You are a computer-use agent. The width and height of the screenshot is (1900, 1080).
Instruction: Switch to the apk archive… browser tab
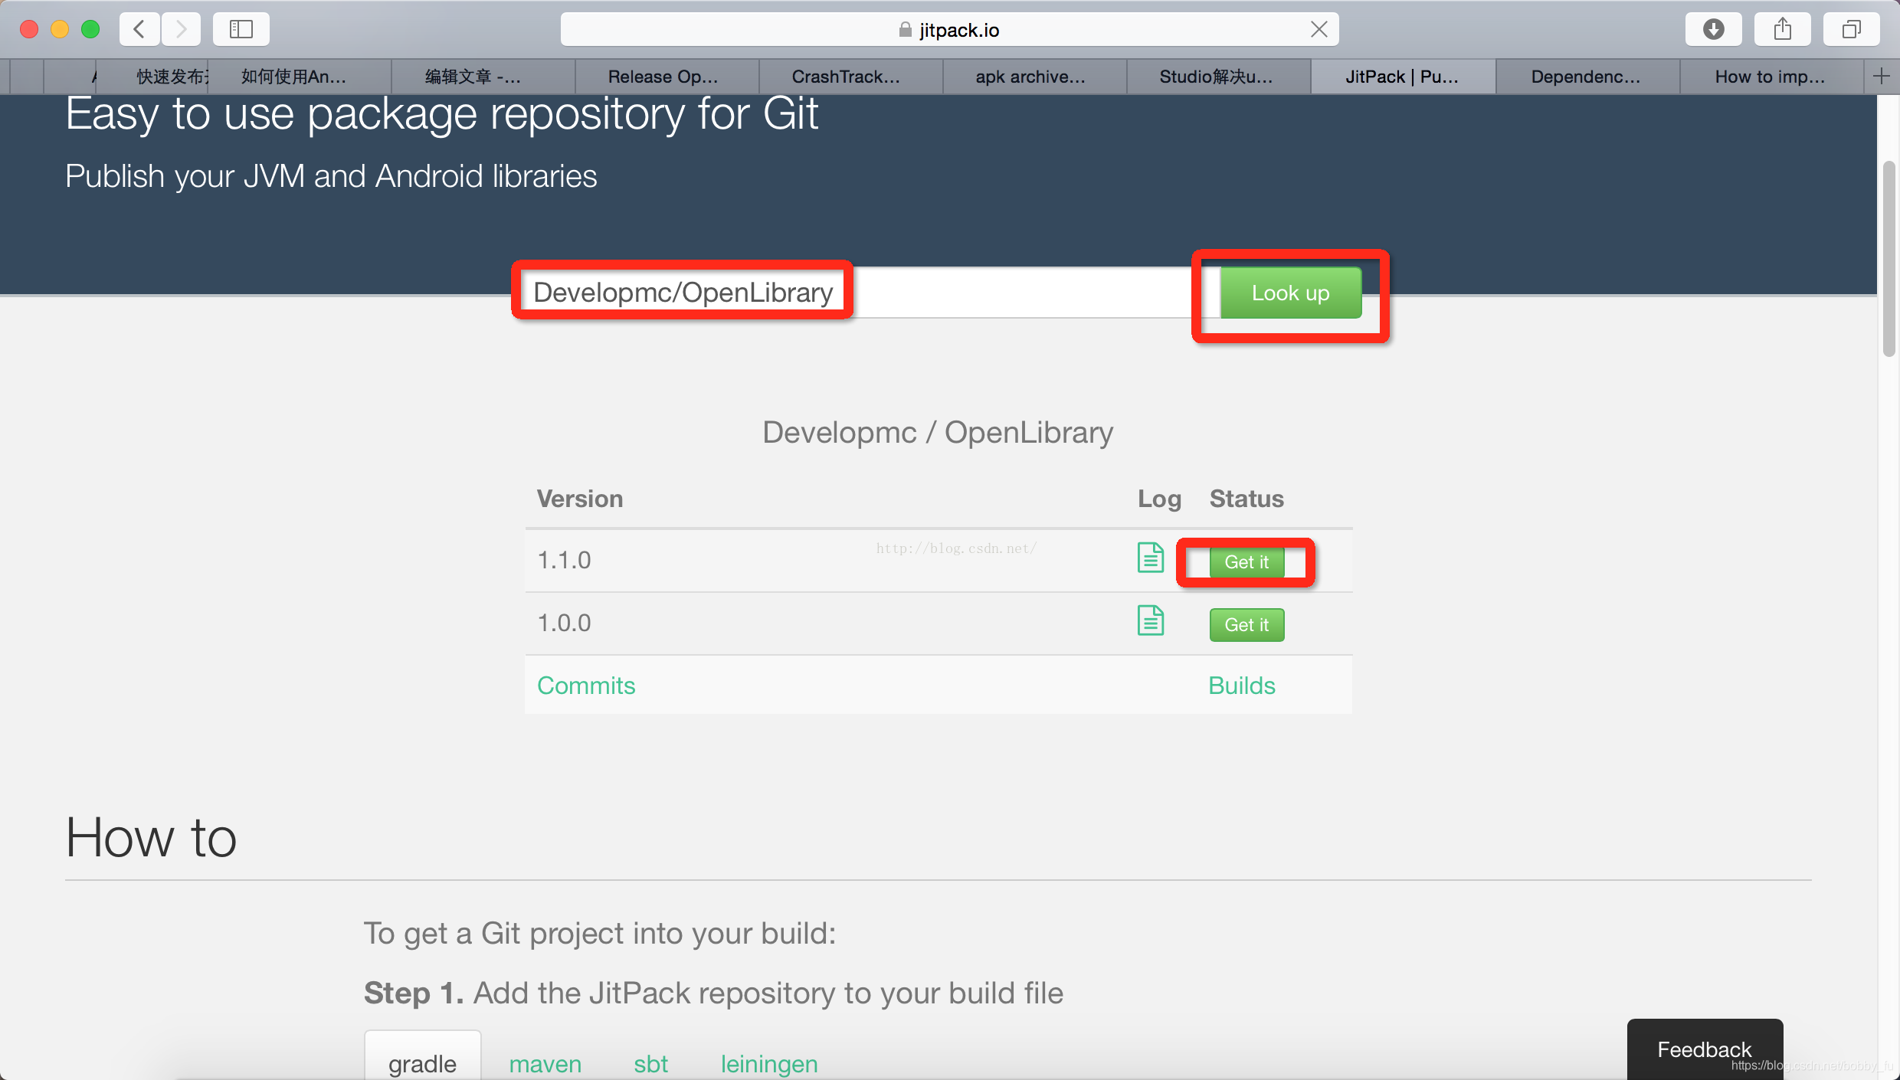pyautogui.click(x=1035, y=76)
